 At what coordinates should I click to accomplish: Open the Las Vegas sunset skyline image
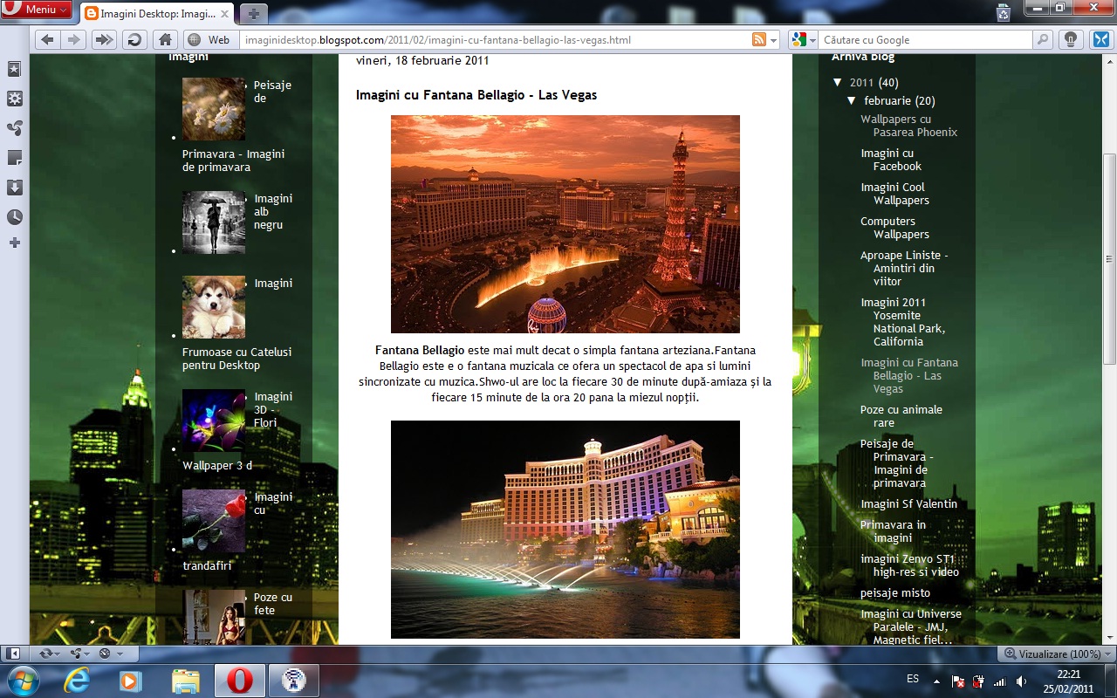[x=565, y=224]
